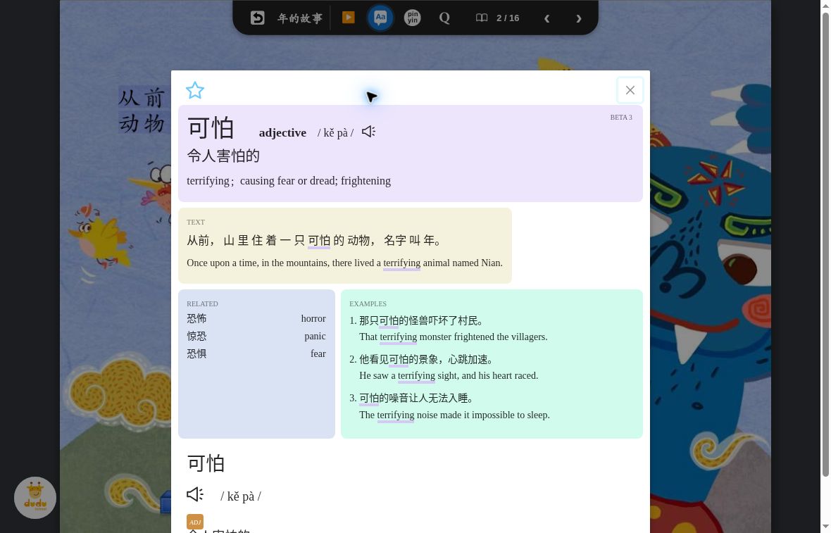Click the second 可怕 heading below the cards
831x533 pixels.
(x=206, y=463)
